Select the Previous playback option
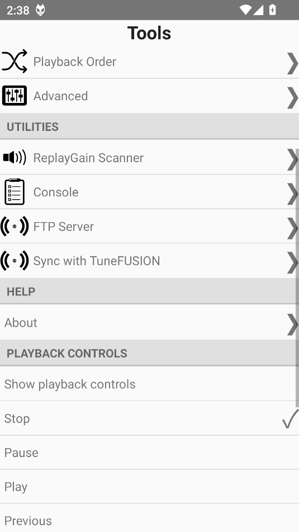Screen dimensions: 299x532 [150, 518]
